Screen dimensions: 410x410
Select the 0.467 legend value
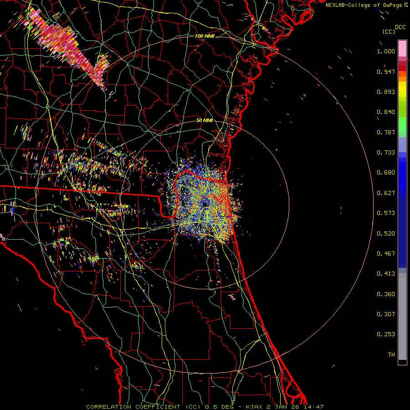pos(386,254)
